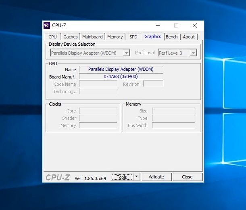Image resolution: width=246 pixels, height=210 pixels.
Task: Select the Graphics tab
Action: click(153, 36)
